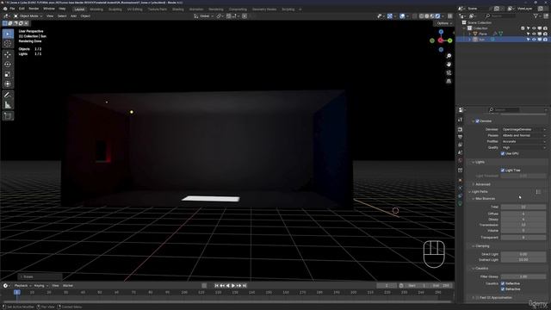This screenshot has height=310, width=551.
Task: Select the Transform tool
Action: [8, 84]
